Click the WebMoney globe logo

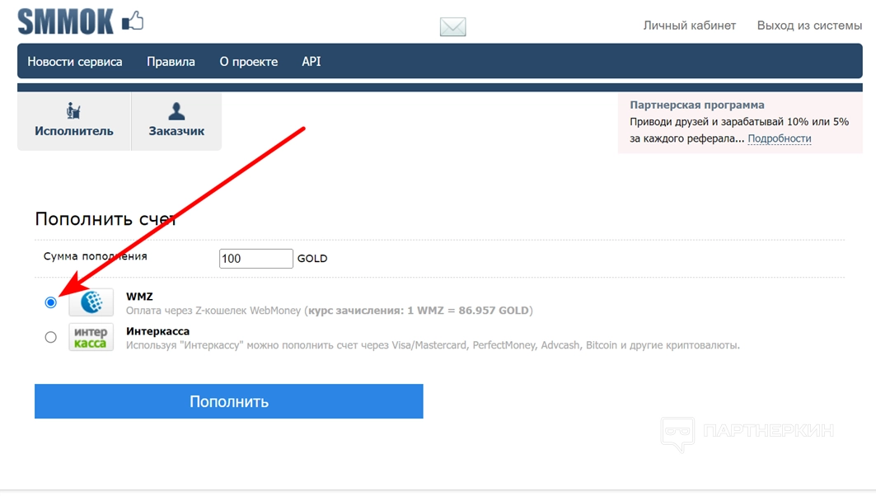91,302
